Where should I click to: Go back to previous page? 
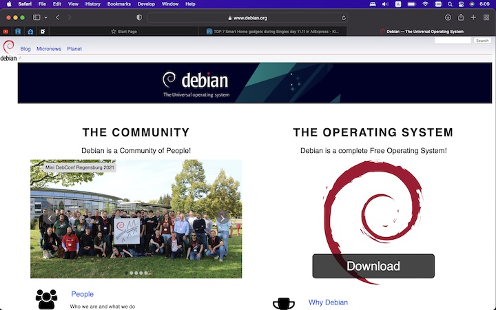click(x=58, y=17)
